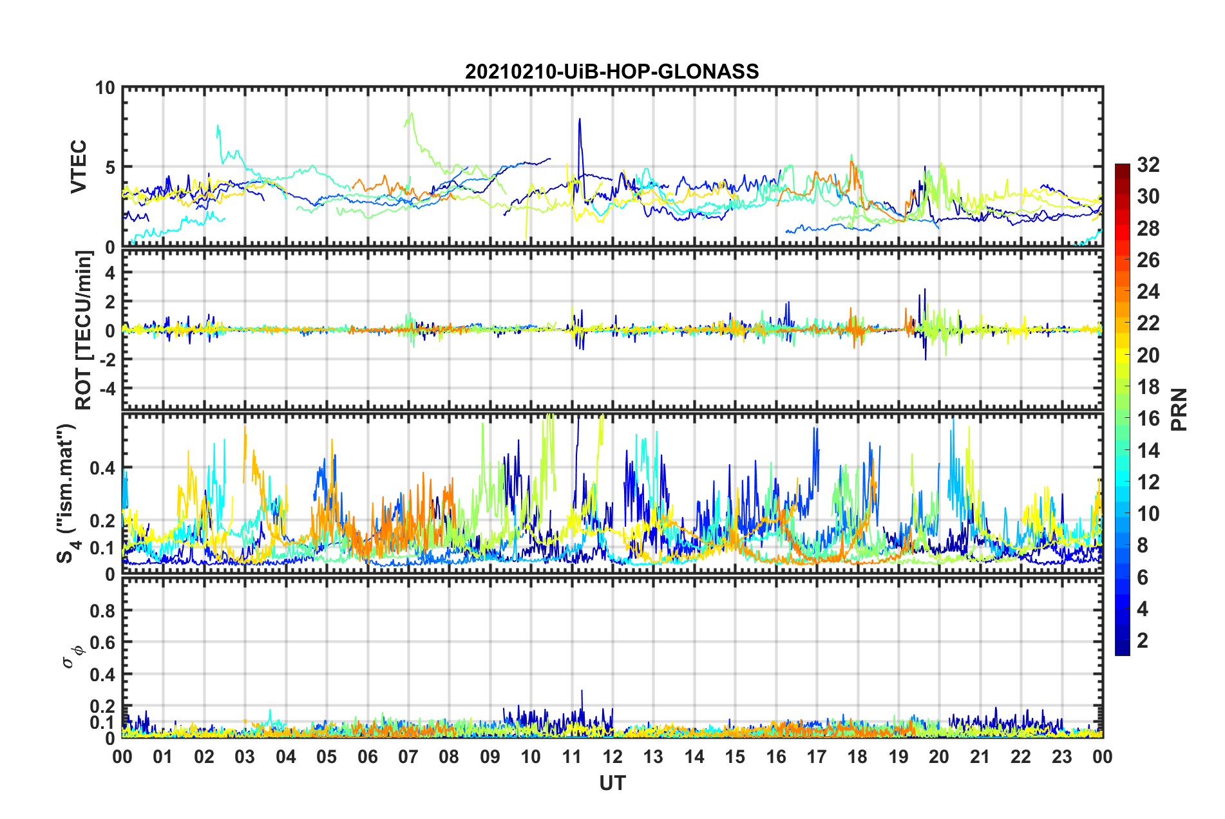Click the dark blue bottom of the PRN colorbar
The image size is (1225, 819).
[x=1122, y=649]
